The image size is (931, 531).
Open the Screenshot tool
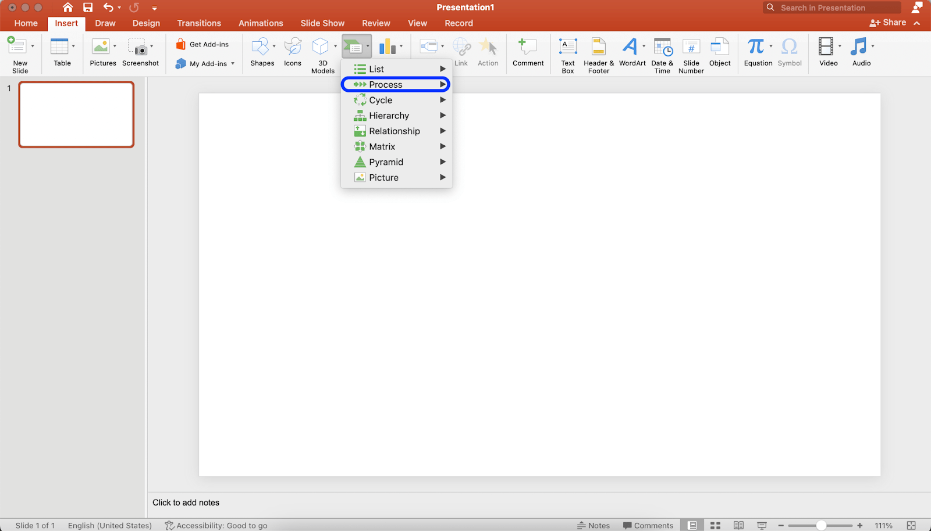(140, 52)
